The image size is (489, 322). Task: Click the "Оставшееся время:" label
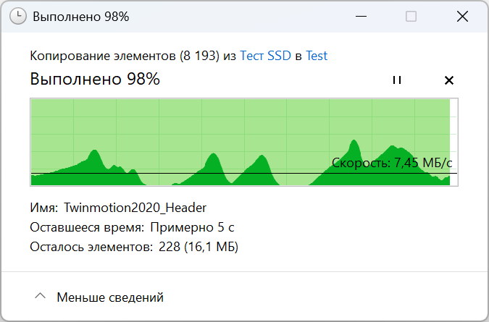(x=87, y=228)
